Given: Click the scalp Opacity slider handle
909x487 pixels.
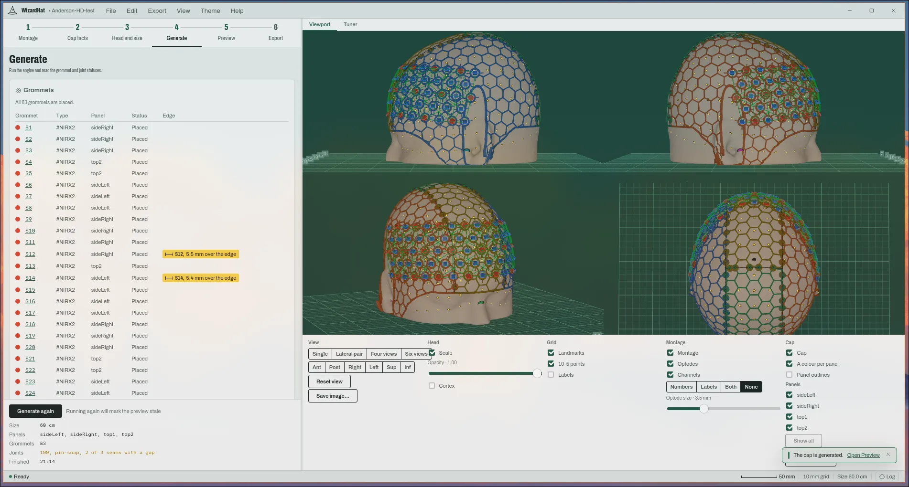Looking at the screenshot, I should tap(537, 373).
